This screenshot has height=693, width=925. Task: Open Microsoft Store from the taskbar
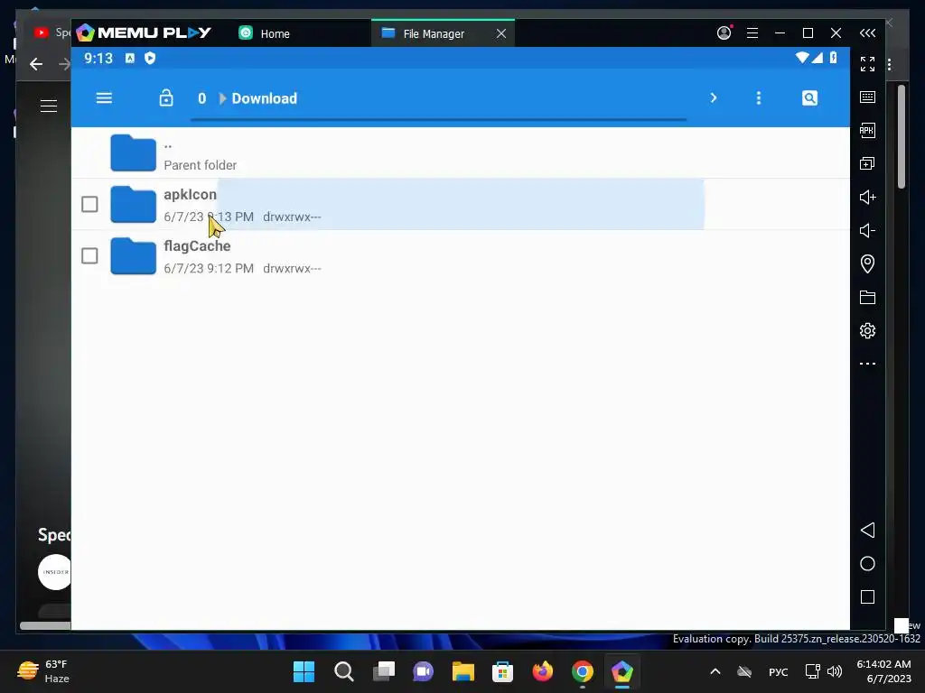pos(502,671)
